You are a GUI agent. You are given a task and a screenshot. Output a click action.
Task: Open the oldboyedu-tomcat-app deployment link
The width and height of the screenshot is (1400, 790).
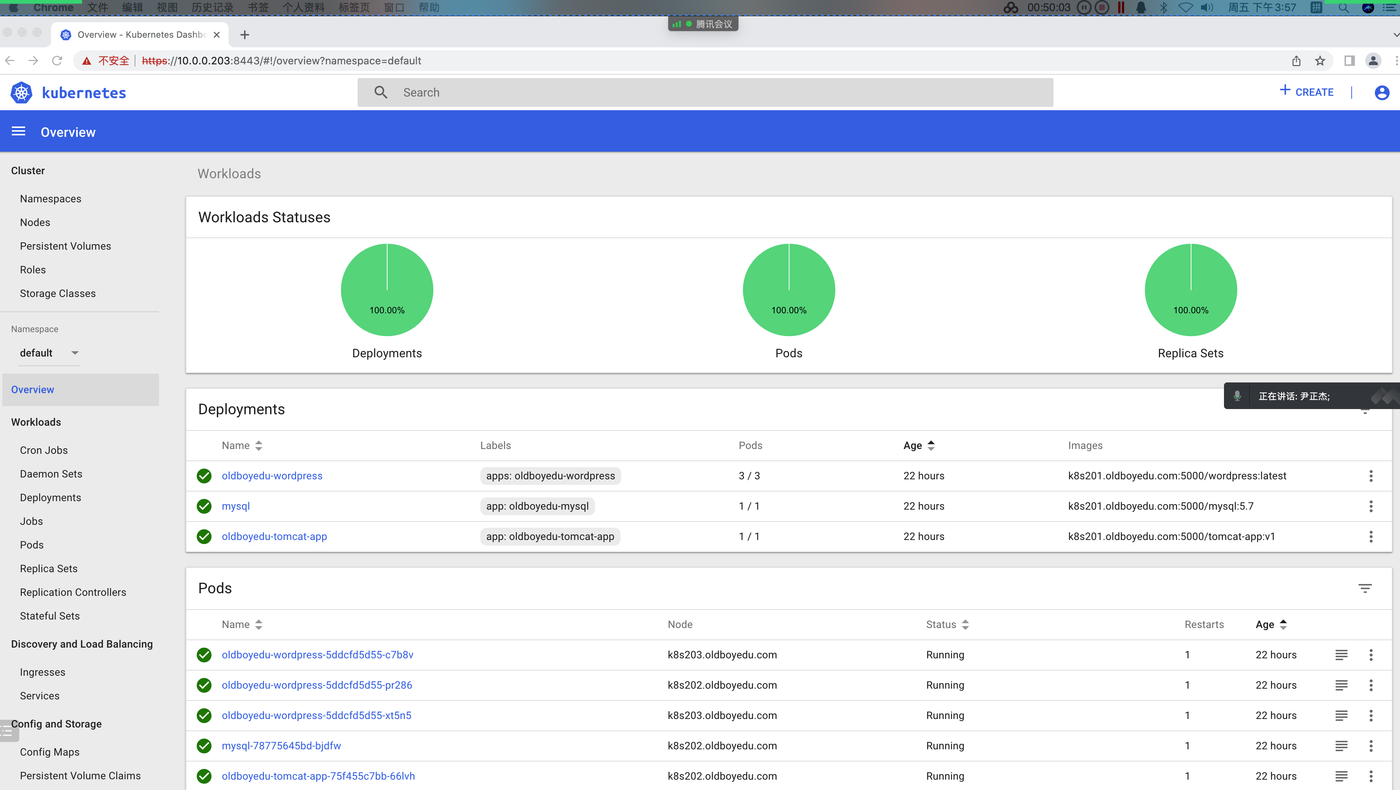pyautogui.click(x=274, y=537)
